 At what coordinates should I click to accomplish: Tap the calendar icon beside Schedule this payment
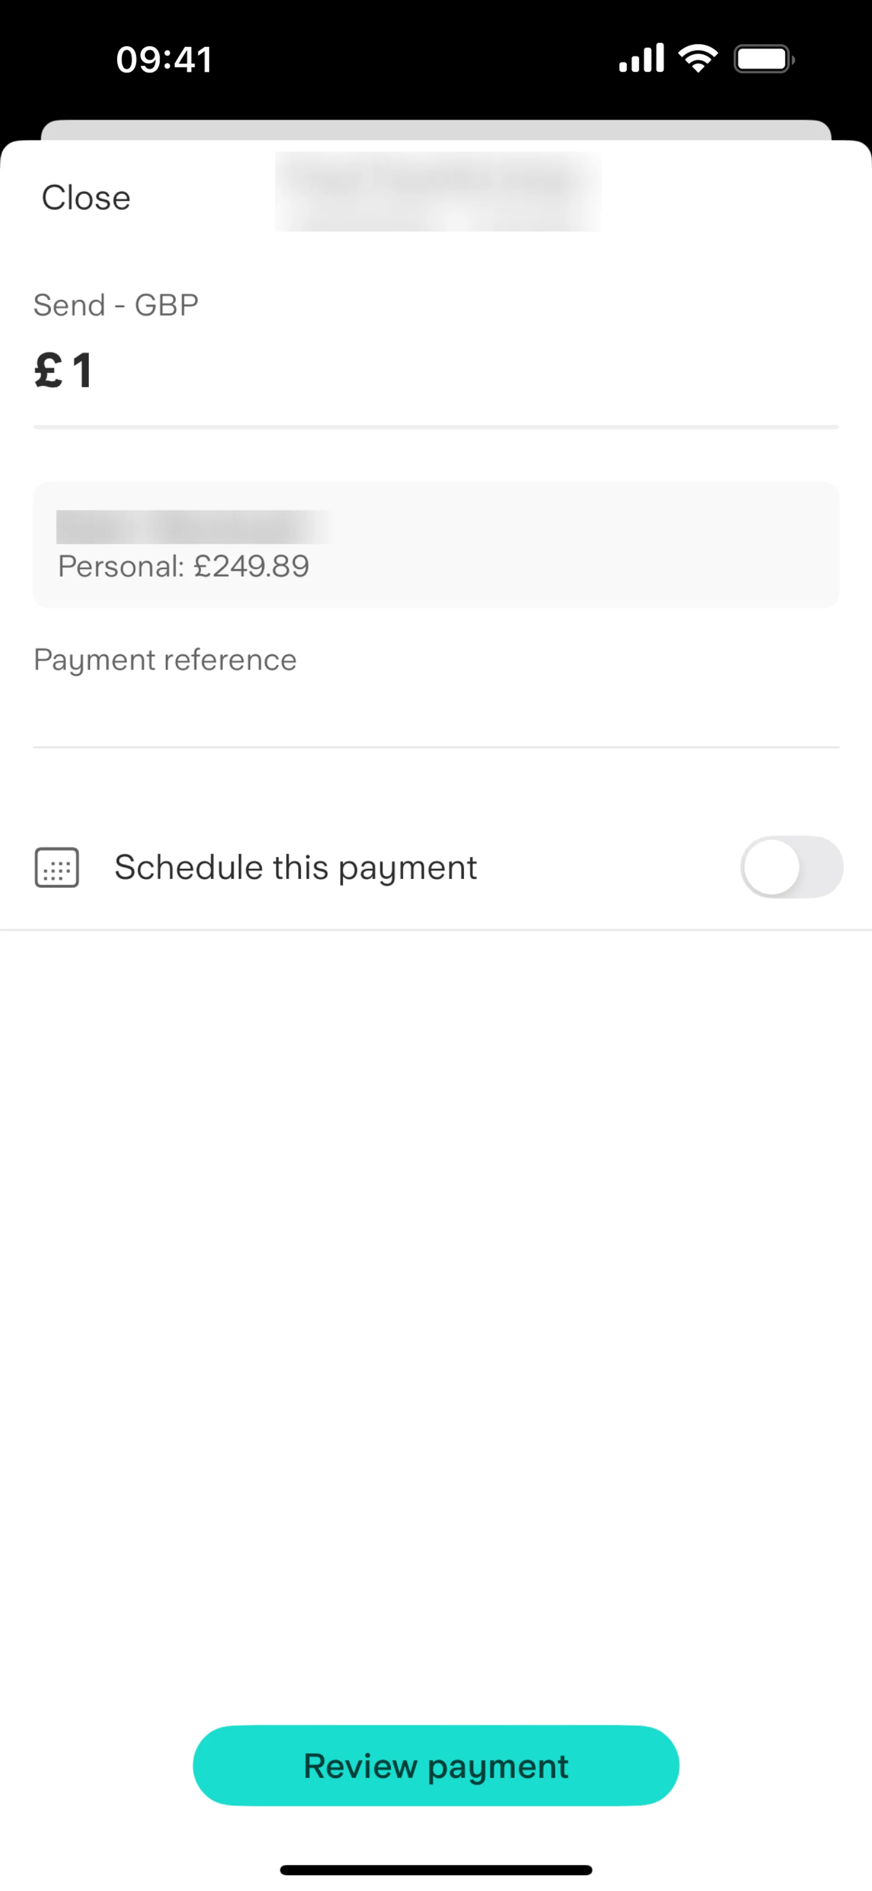click(57, 868)
